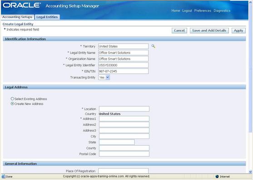Open the Territory search magnifier icon
Screen dimensions: 253x180
153,46
